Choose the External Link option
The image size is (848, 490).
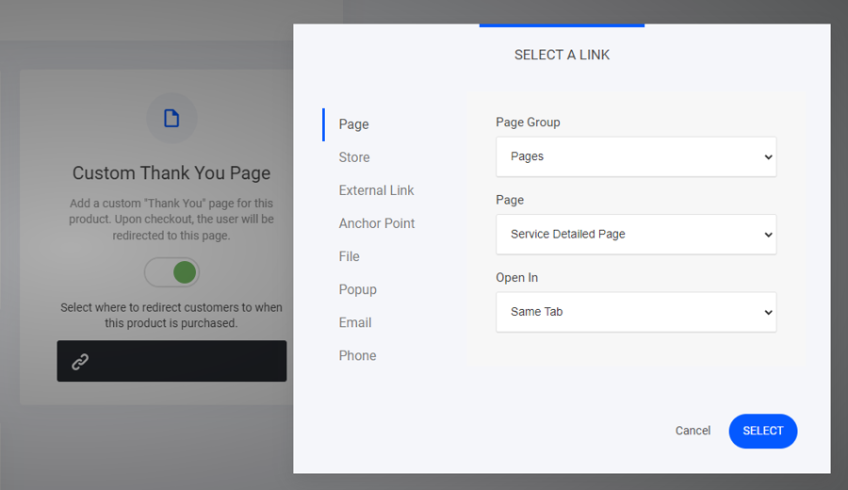pos(376,190)
